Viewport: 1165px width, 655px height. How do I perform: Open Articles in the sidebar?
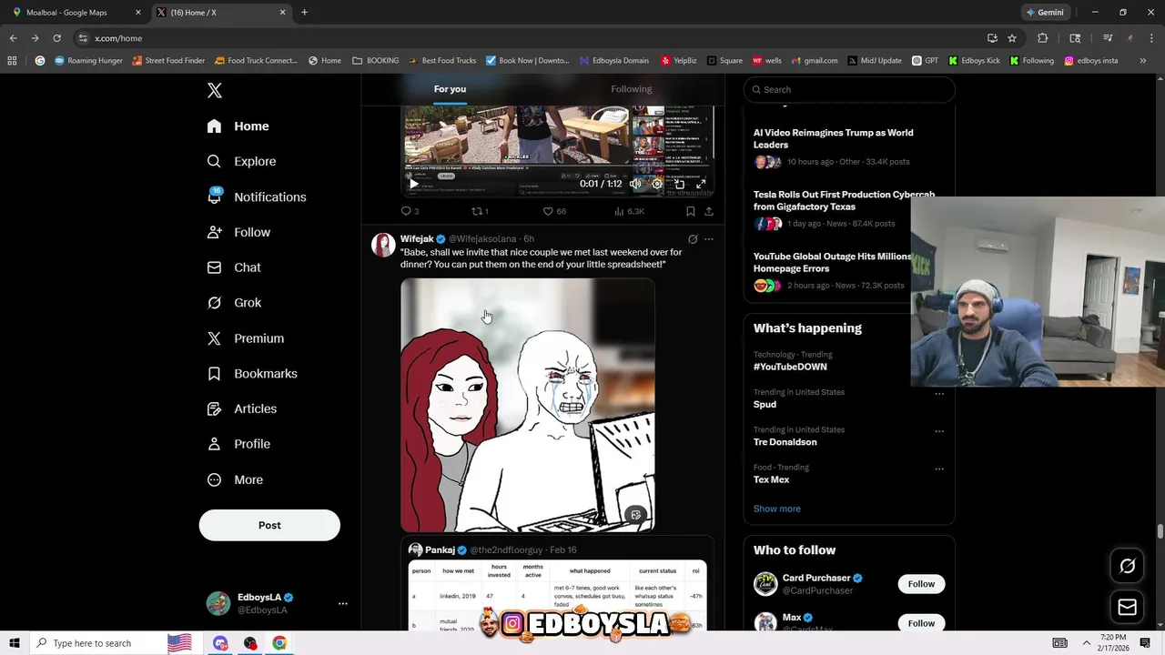coord(242,408)
